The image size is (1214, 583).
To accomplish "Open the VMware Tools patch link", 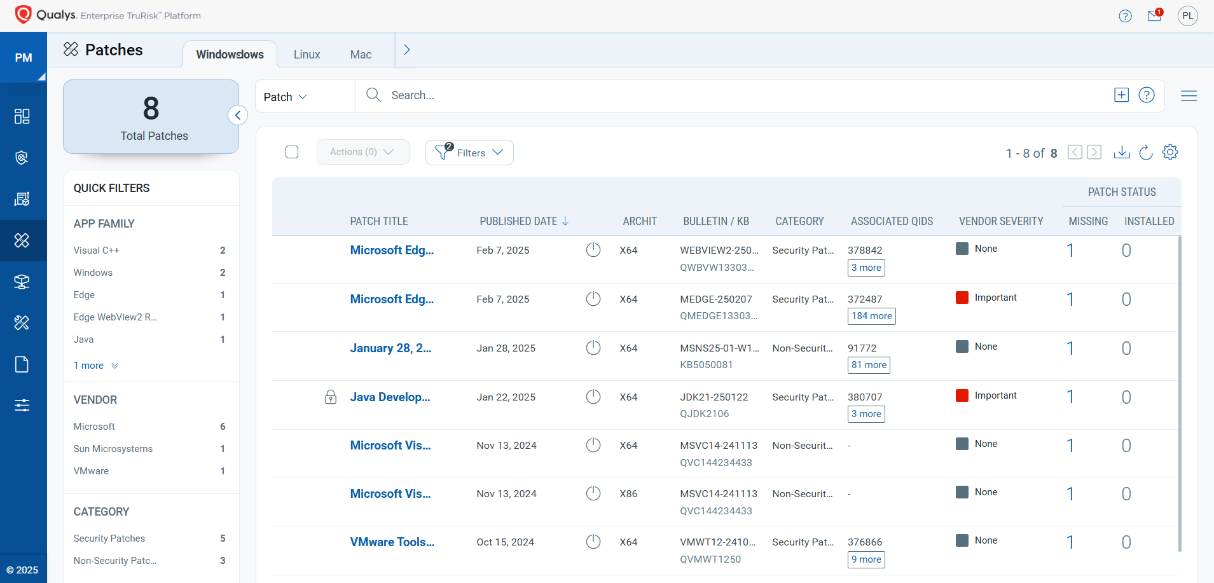I will pyautogui.click(x=392, y=542).
